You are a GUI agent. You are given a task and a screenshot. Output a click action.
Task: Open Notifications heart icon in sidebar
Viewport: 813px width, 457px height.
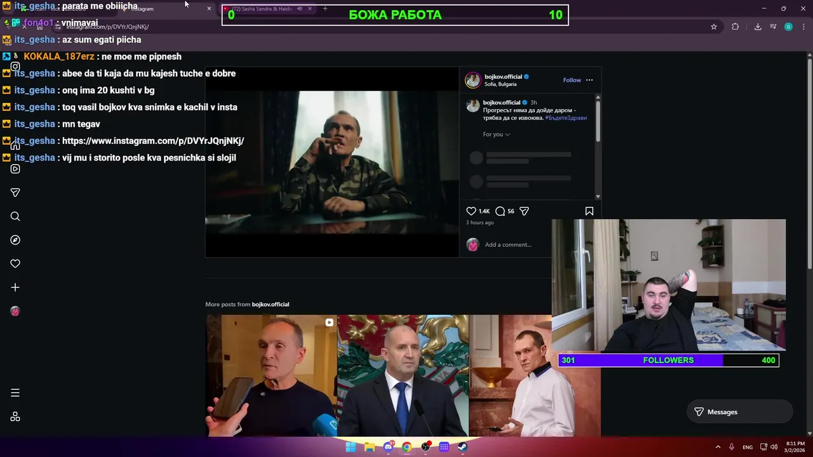click(x=15, y=263)
